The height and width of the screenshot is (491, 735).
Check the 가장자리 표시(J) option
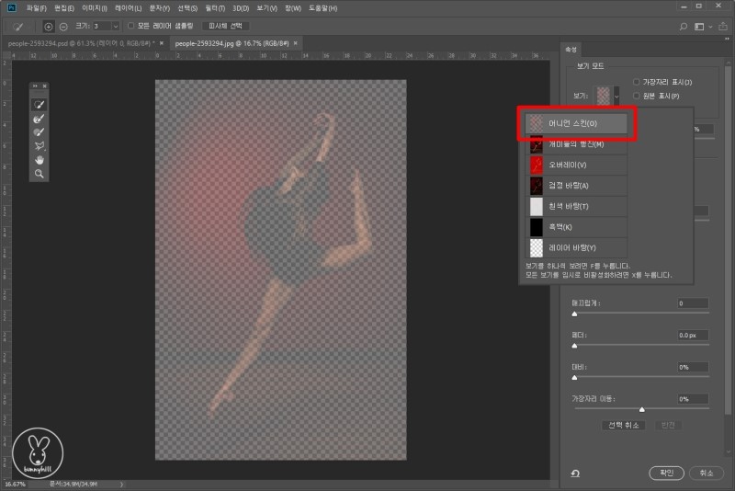tap(637, 83)
